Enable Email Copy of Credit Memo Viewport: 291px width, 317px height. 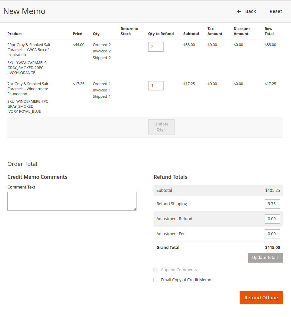coord(156,280)
